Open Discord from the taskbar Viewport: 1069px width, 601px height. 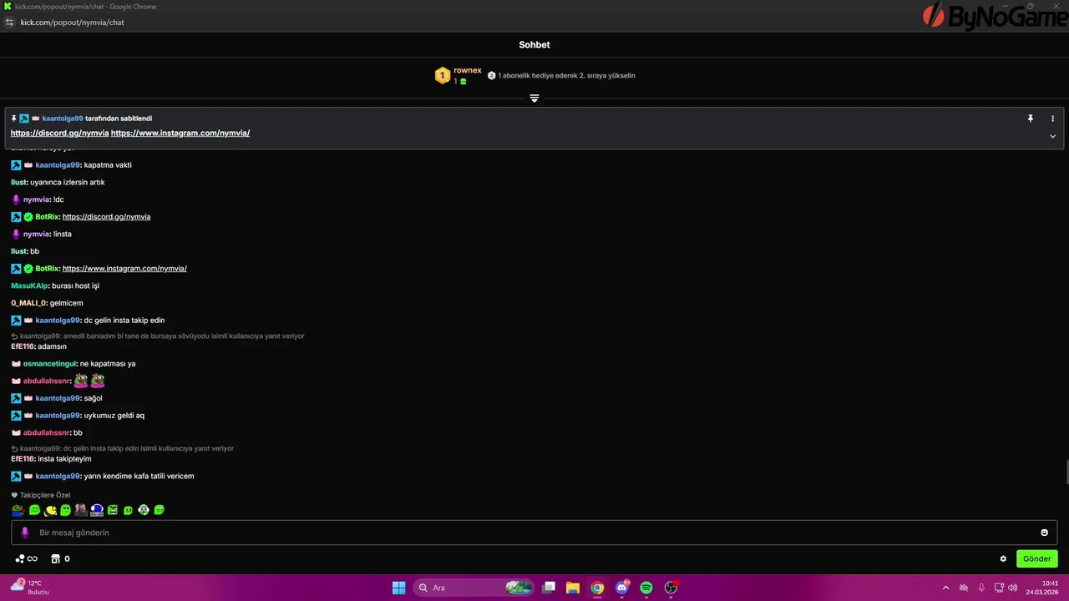tap(622, 588)
